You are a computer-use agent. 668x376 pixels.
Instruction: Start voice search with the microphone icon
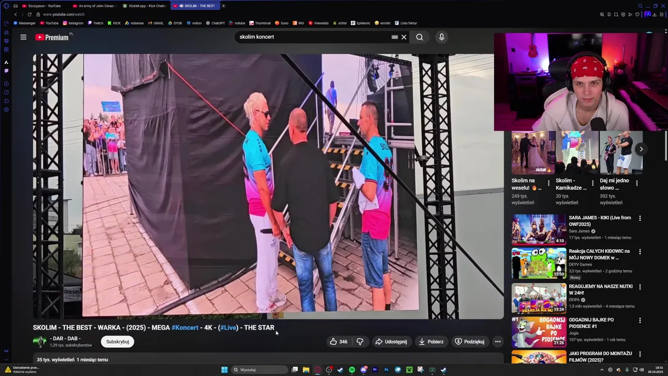click(442, 37)
